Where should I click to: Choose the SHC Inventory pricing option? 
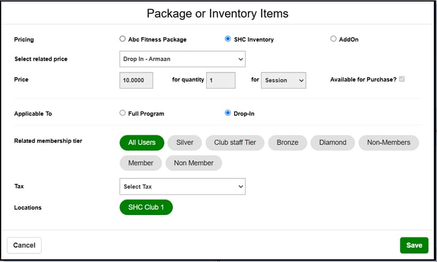pyautogui.click(x=228, y=39)
